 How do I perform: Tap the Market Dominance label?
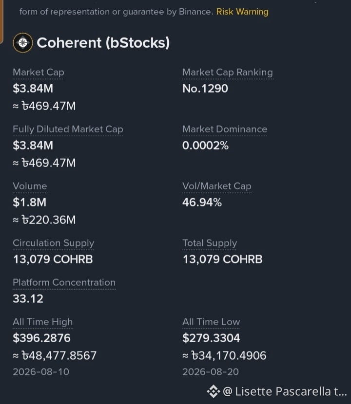click(x=225, y=129)
